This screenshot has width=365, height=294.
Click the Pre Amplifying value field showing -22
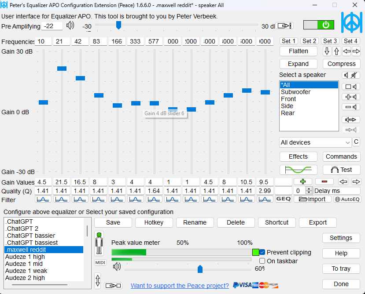coord(52,26)
